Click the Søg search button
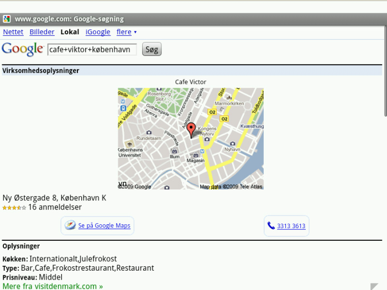Image resolution: width=387 pixels, height=290 pixels. (151, 49)
